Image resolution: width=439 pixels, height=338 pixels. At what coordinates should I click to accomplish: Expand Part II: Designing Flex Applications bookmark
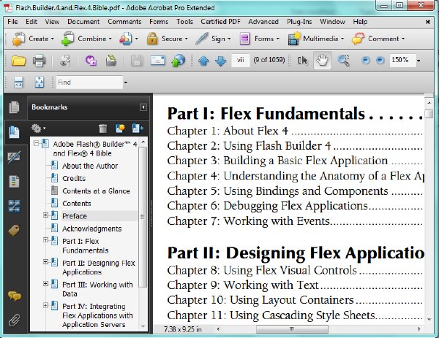pos(45,262)
